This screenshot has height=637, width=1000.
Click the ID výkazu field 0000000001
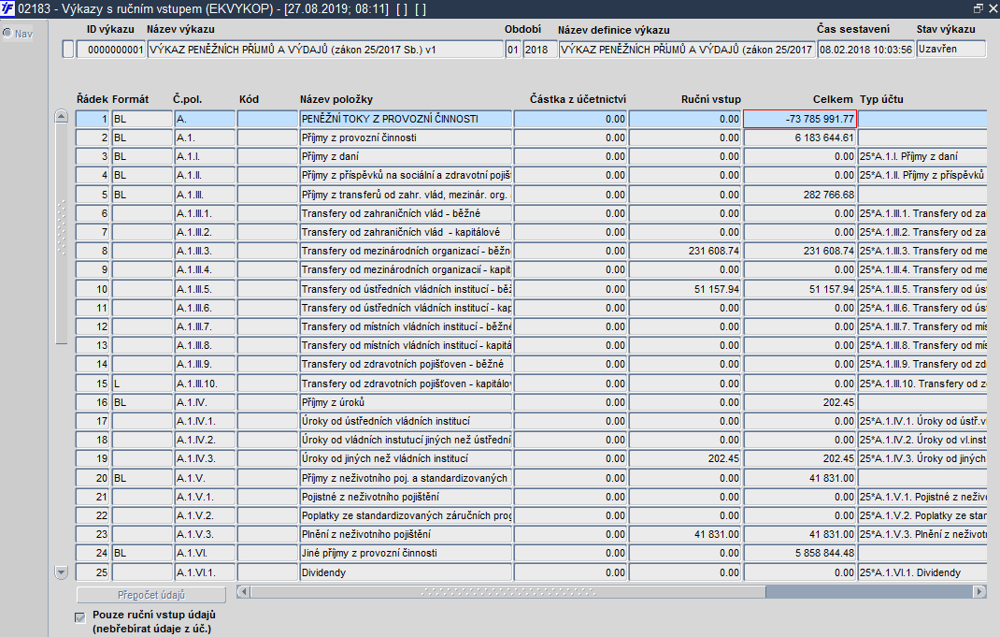(111, 50)
